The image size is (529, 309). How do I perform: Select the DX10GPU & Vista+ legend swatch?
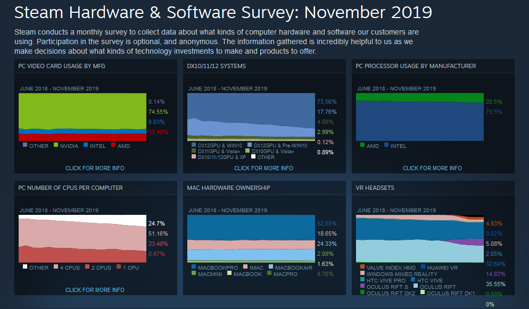pyautogui.click(x=247, y=151)
